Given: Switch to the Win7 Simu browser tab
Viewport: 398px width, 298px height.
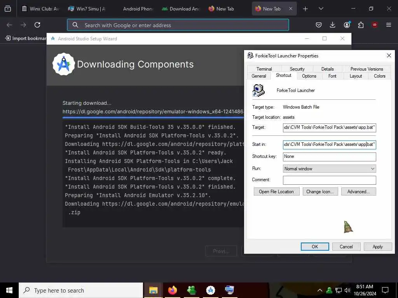Looking at the screenshot, I should click(87, 9).
